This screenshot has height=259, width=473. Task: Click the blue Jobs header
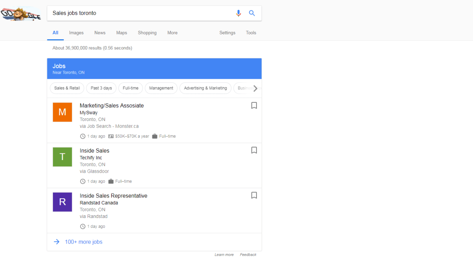point(155,69)
